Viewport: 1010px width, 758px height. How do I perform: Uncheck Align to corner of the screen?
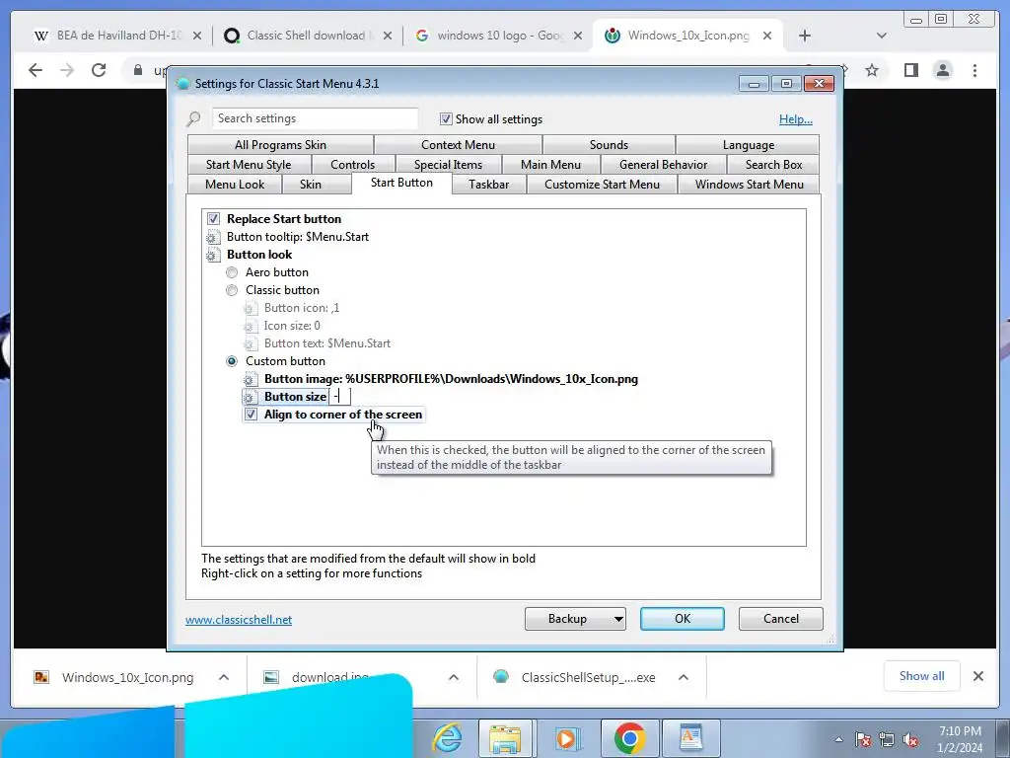pos(251,415)
